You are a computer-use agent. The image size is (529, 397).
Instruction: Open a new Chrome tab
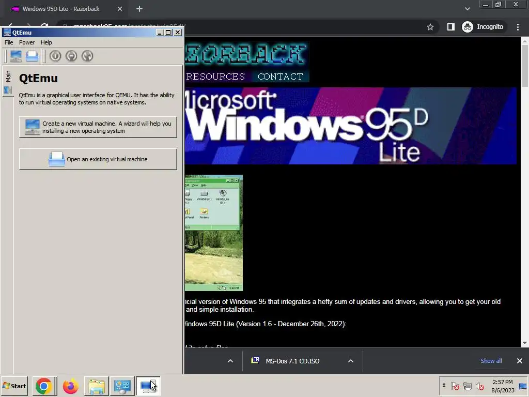139,9
